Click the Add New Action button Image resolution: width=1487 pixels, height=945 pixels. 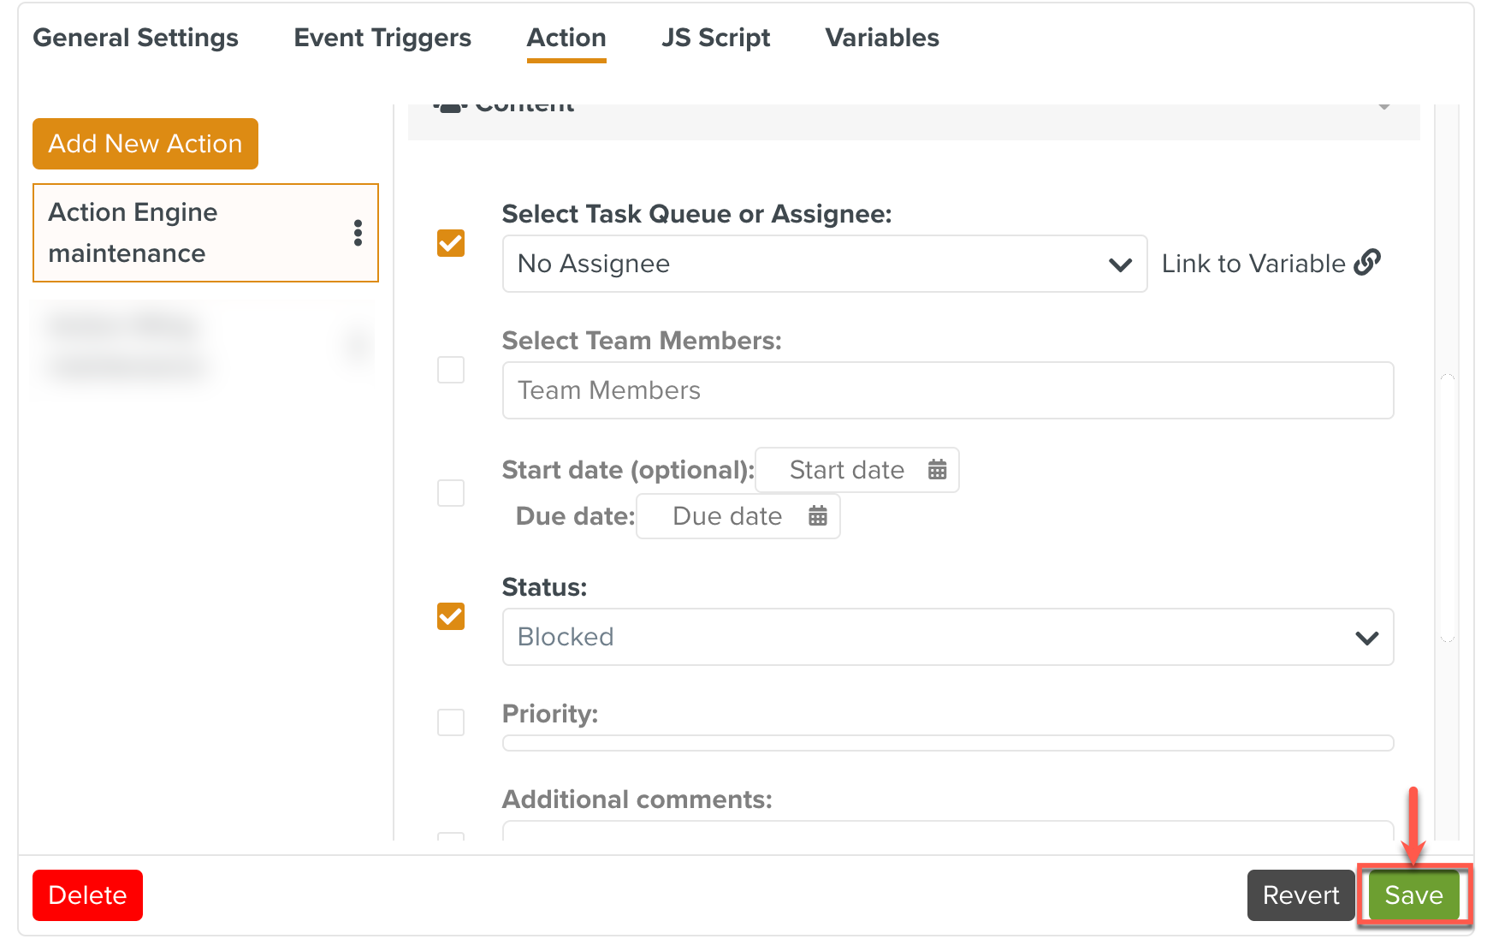point(145,144)
